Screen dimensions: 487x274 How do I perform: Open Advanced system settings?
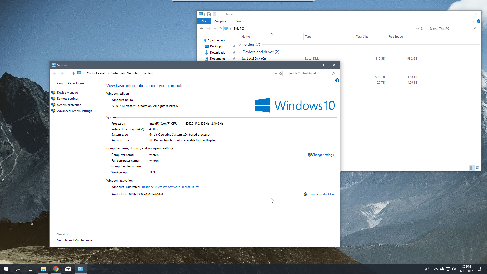pos(74,111)
